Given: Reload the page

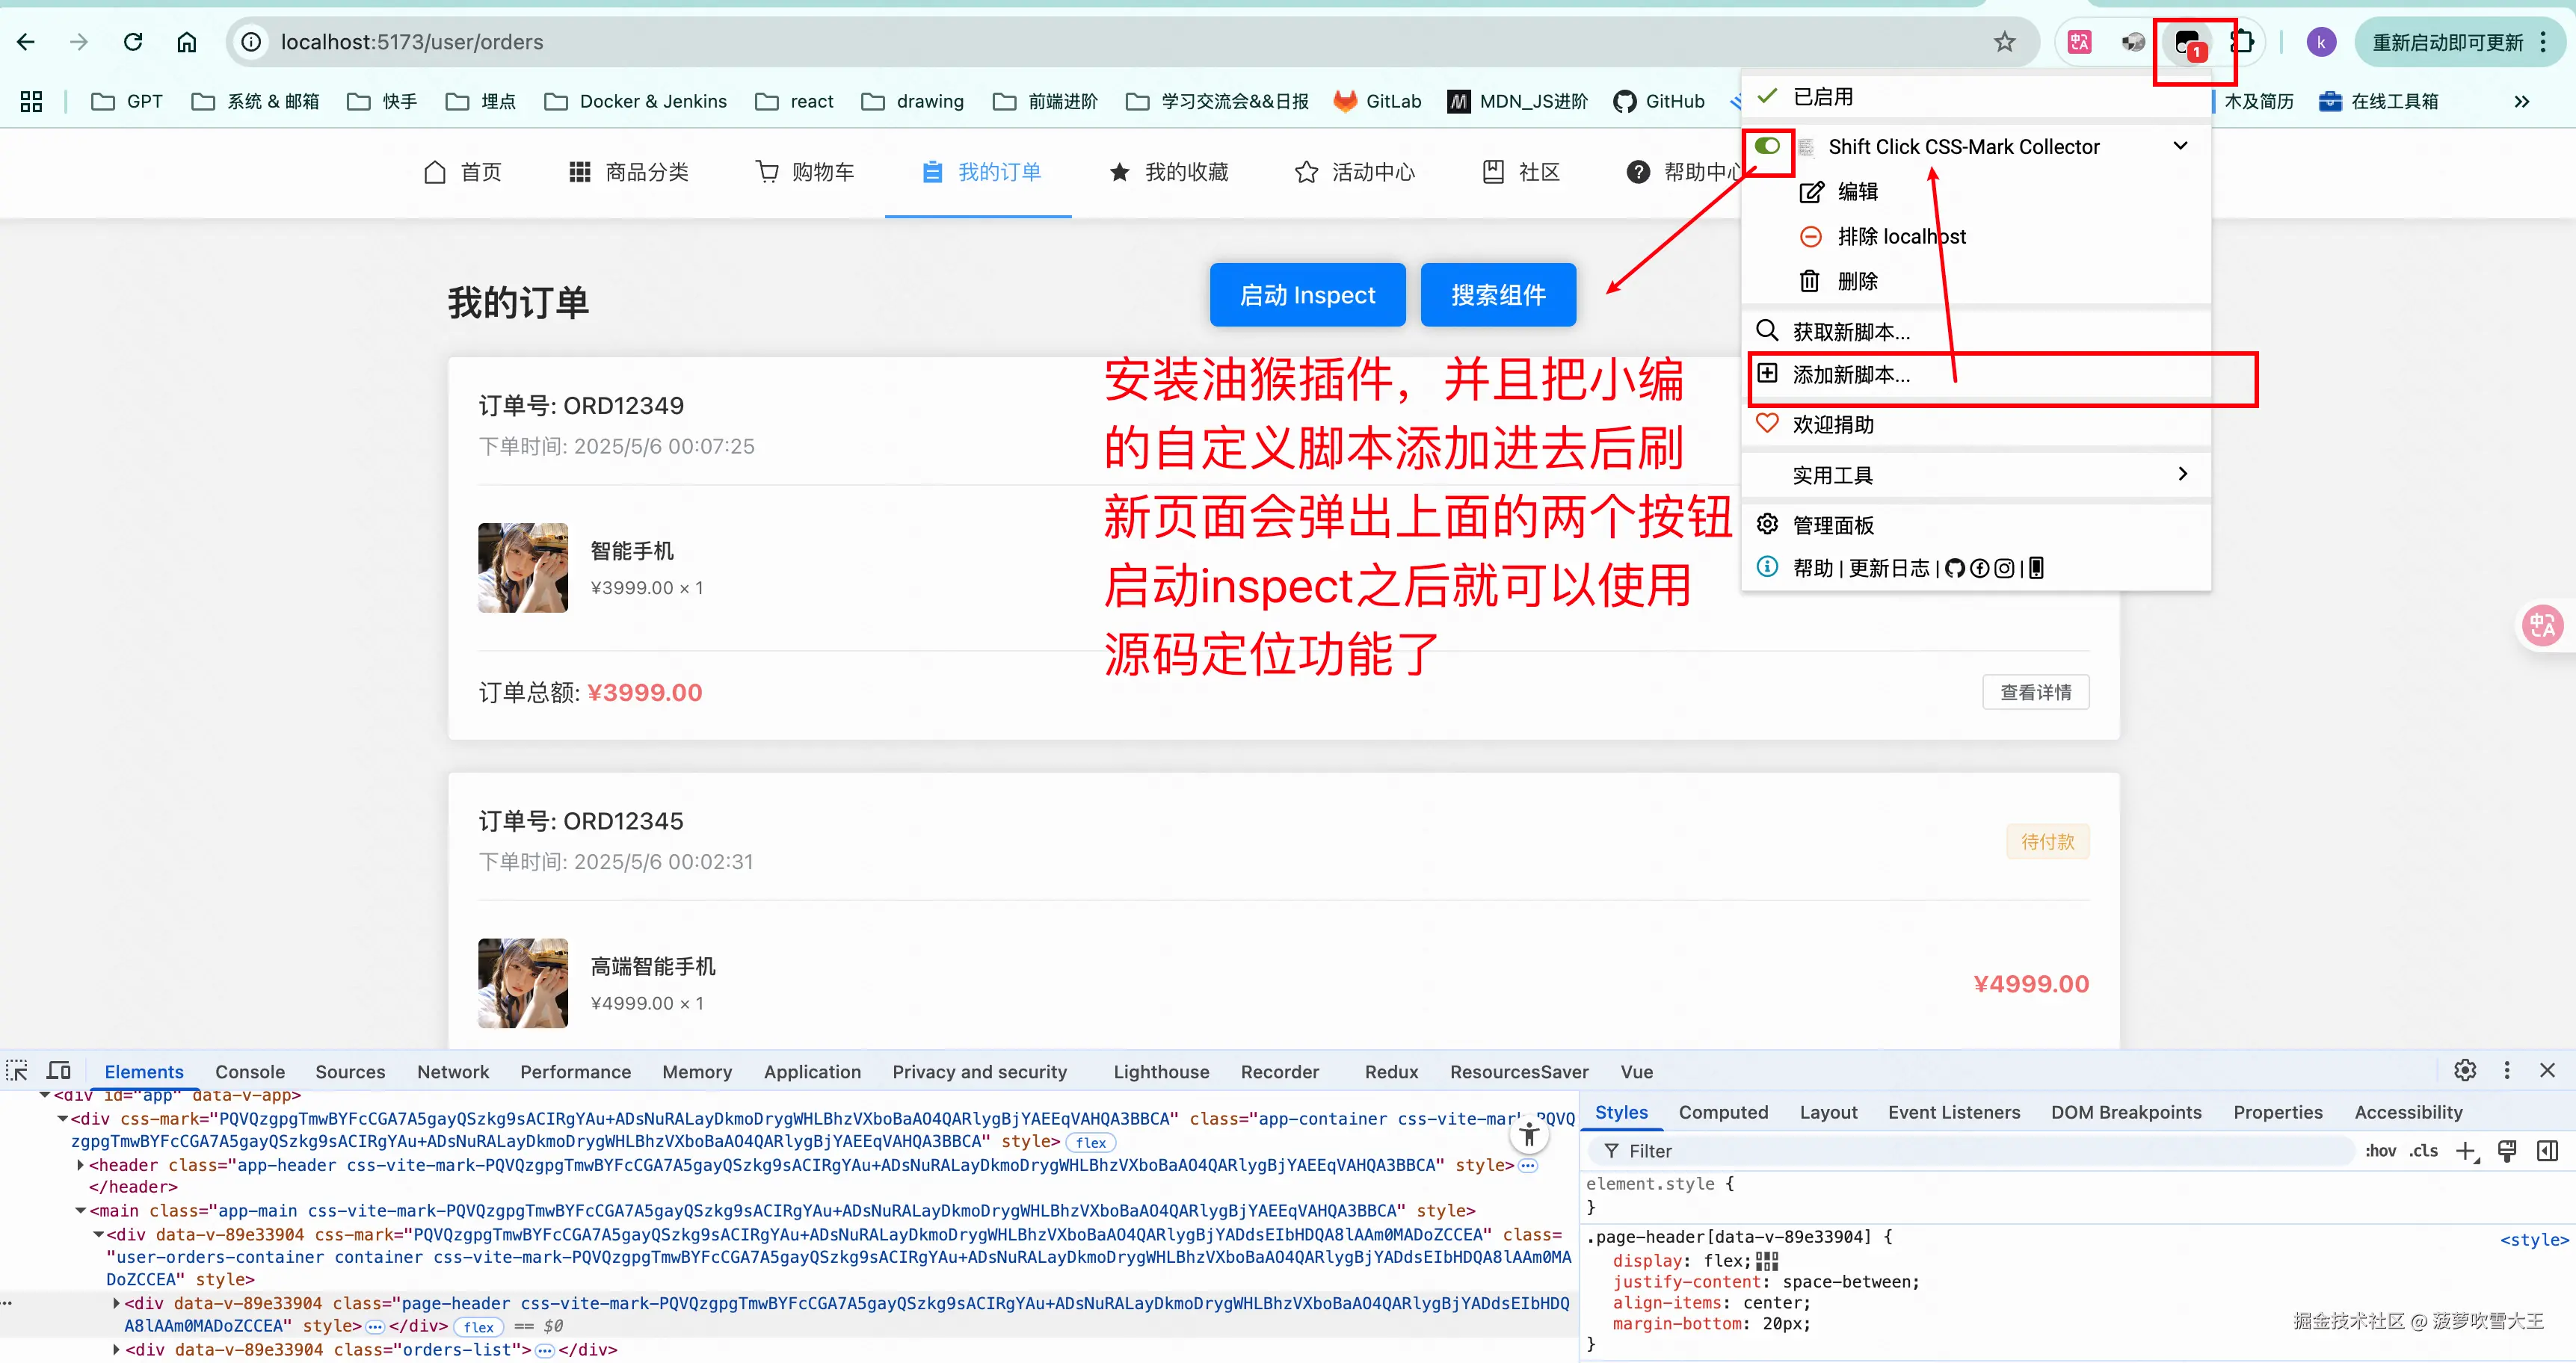Looking at the screenshot, I should point(133,42).
